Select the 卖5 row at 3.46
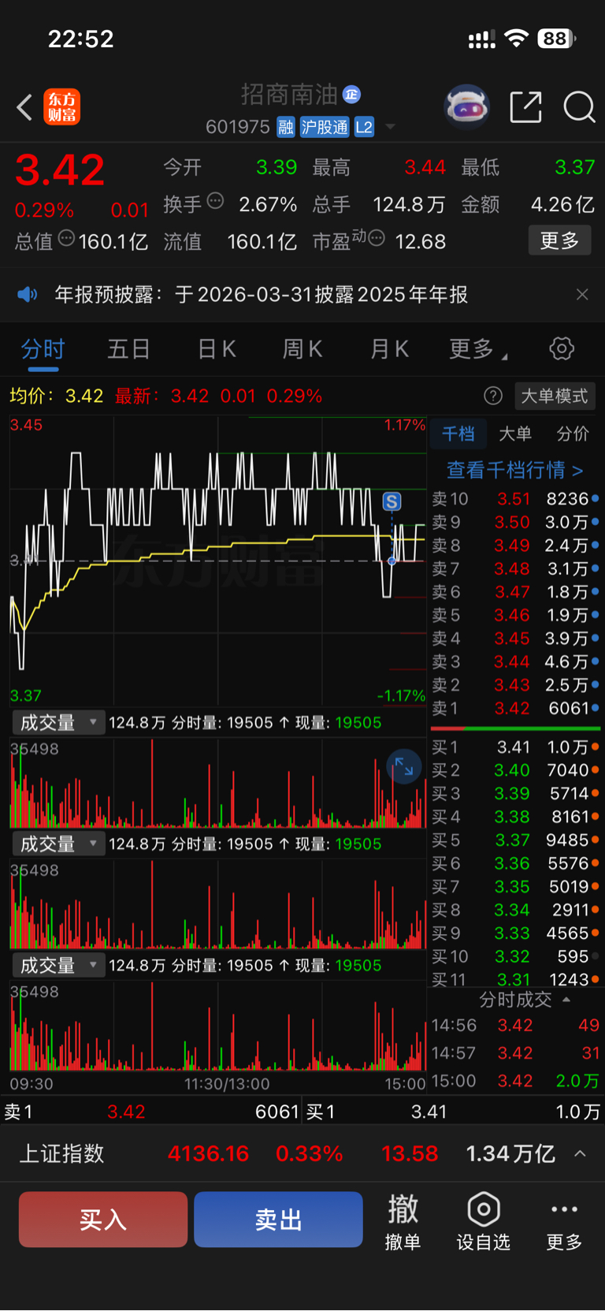Screen dimensions: 605x1311 515,615
